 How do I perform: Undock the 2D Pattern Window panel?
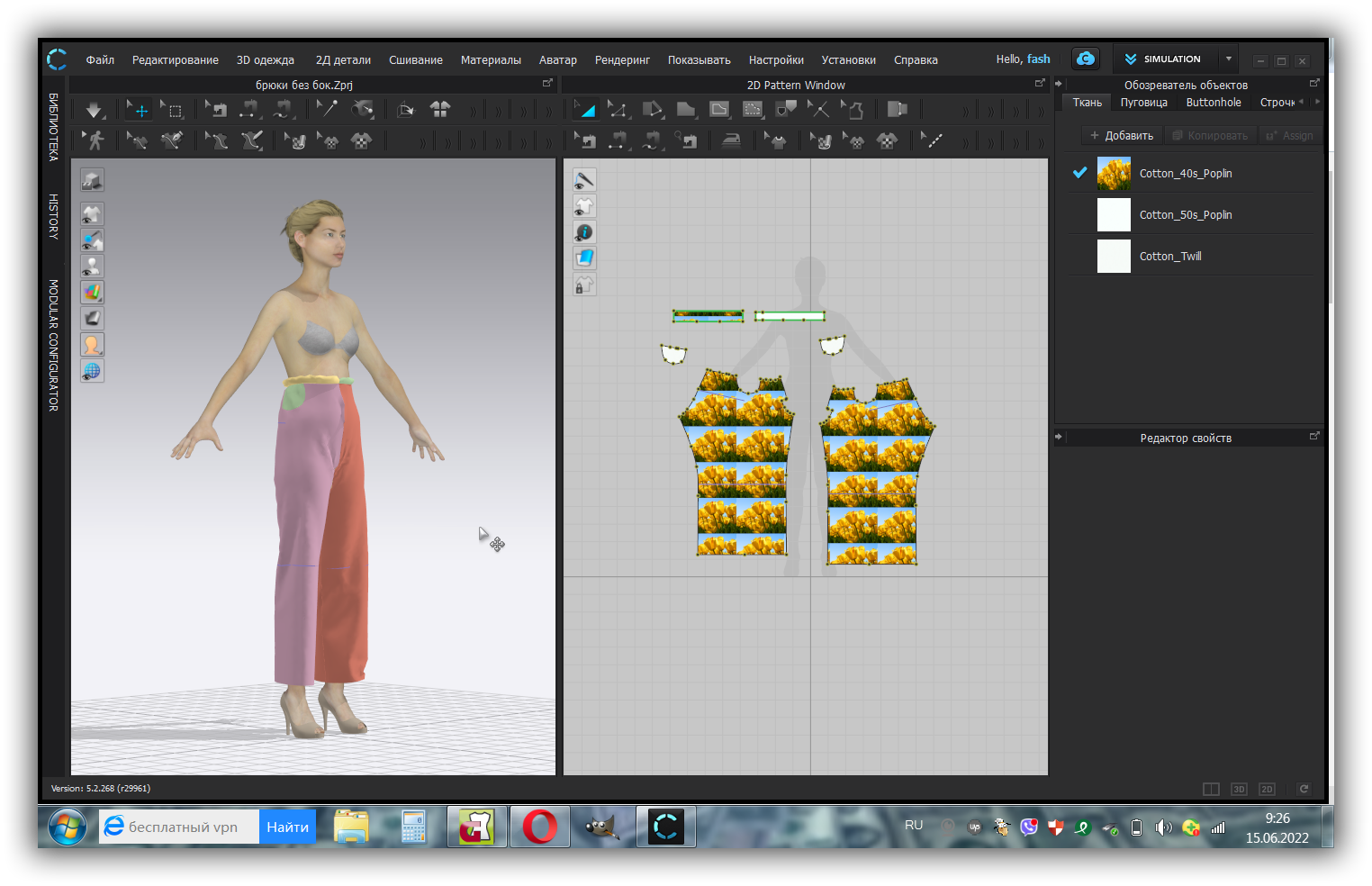pyautogui.click(x=1040, y=83)
